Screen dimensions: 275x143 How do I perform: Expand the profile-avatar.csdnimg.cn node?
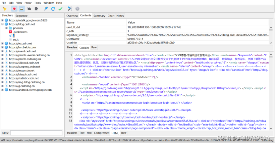click(x=2, y=55)
